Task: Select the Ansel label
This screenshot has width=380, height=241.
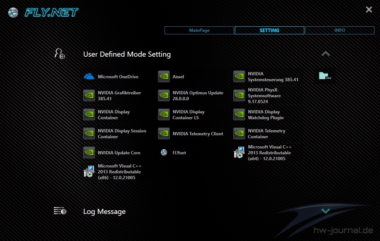Action: 178,76
